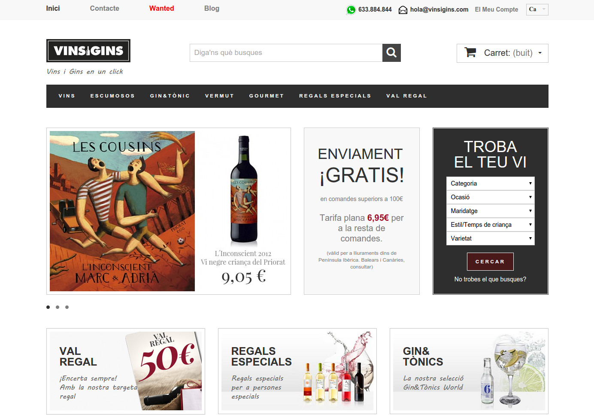
Task: Open the Maridatge dropdown
Action: (491, 211)
